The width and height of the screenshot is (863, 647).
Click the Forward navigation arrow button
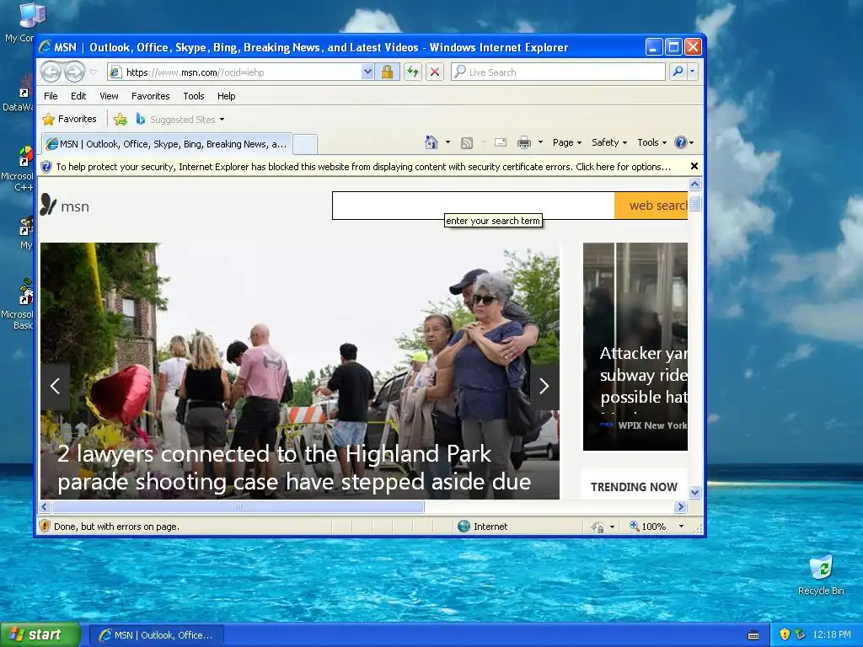pyautogui.click(x=74, y=72)
